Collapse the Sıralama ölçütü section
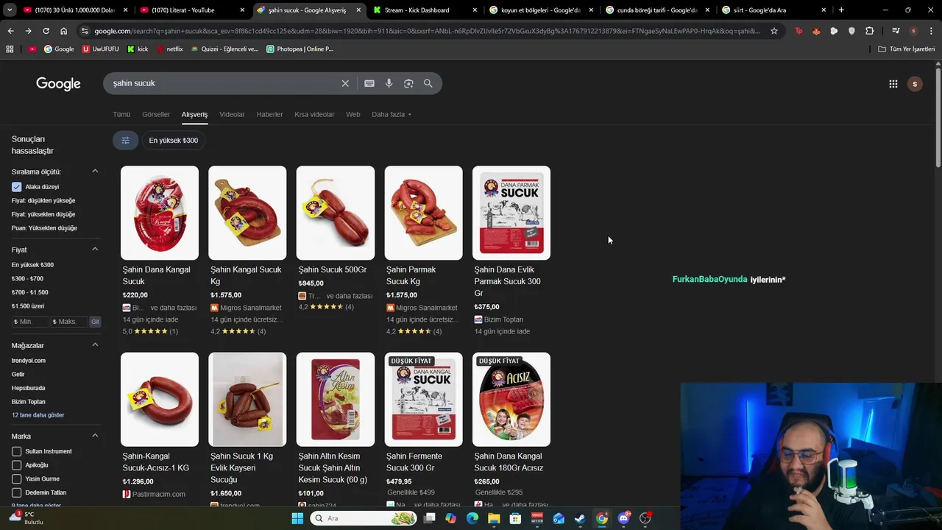 pyautogui.click(x=95, y=172)
